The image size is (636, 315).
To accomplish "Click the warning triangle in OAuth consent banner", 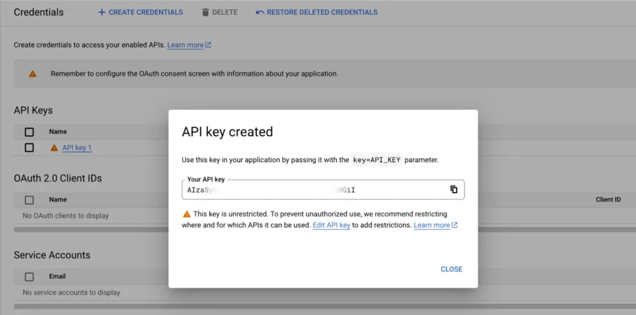I will [x=33, y=73].
